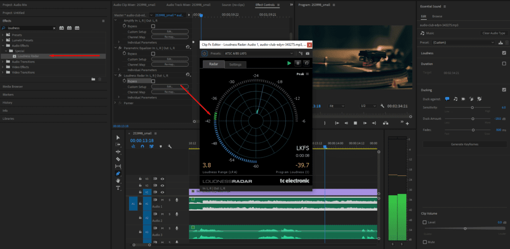510x249 pixels.
Task: Select the Slip tool
Action: pos(118,166)
